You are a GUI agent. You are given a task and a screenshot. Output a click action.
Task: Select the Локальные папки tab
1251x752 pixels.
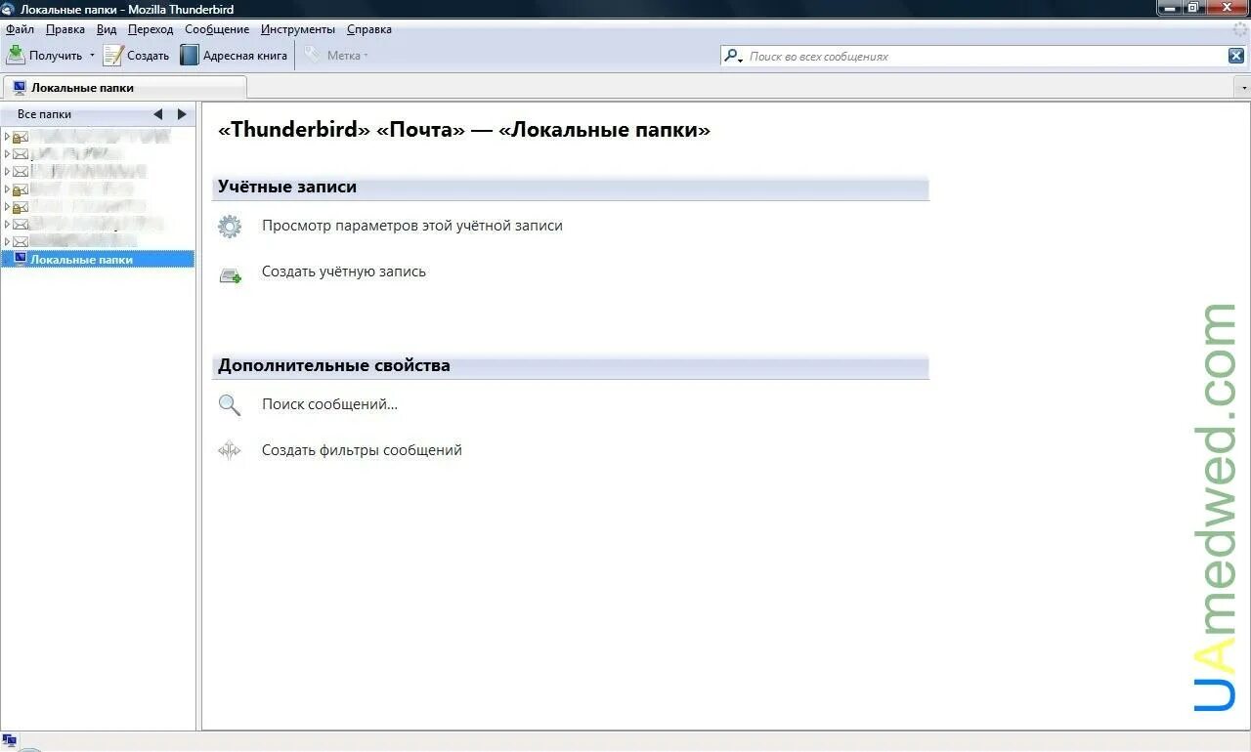click(124, 88)
